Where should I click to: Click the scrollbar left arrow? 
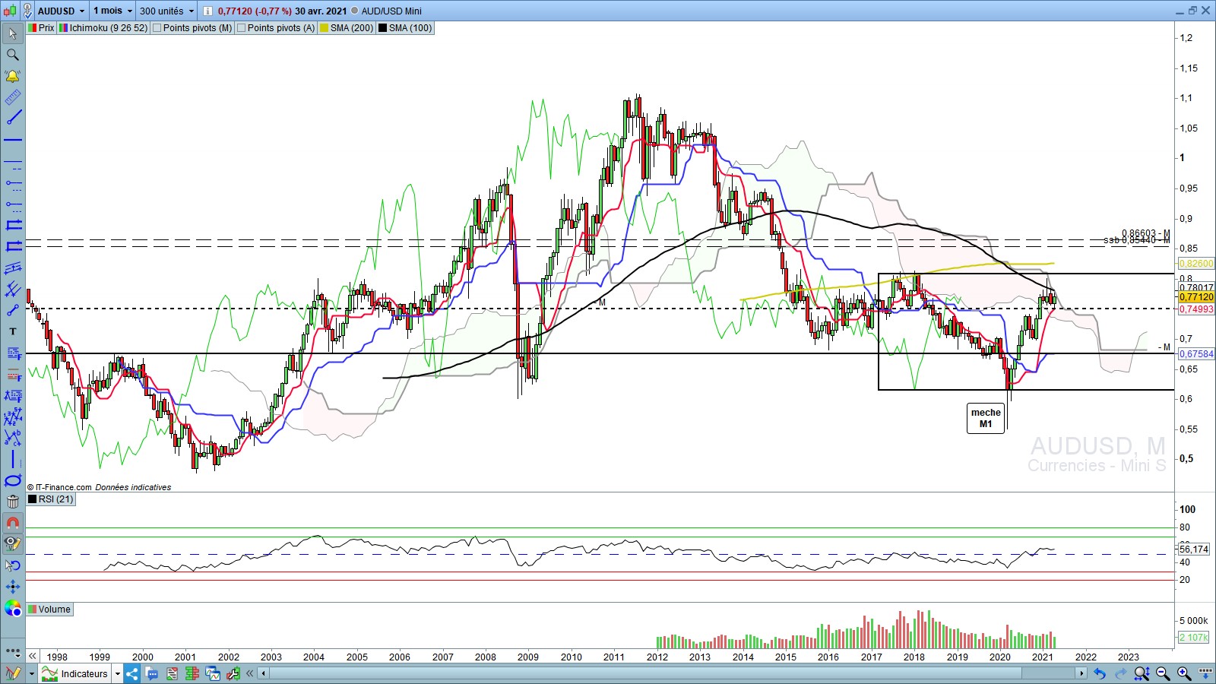pyautogui.click(x=264, y=673)
